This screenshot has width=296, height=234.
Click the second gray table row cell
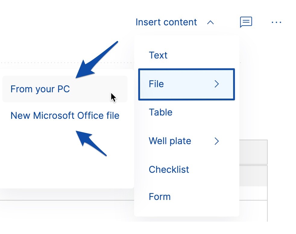coord(253,176)
